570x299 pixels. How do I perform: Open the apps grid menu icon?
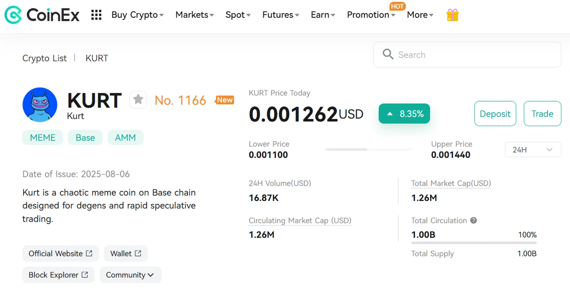pyautogui.click(x=96, y=15)
